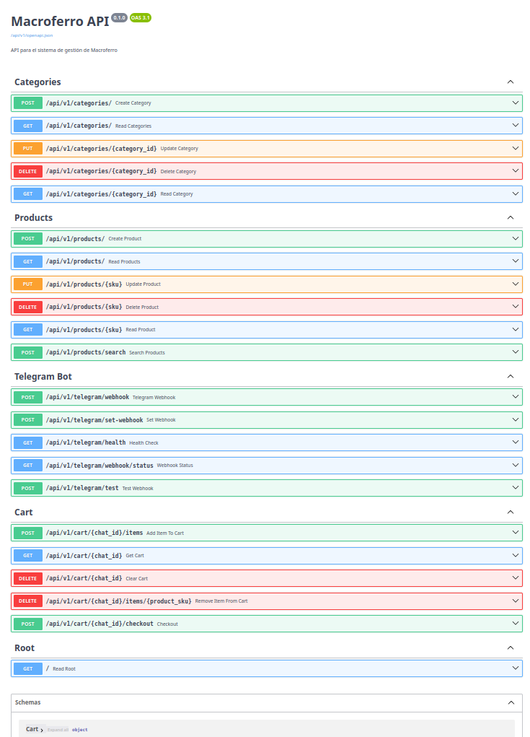Click DELETE badge for Delete Category
The height and width of the screenshot is (737, 530).
click(28, 172)
